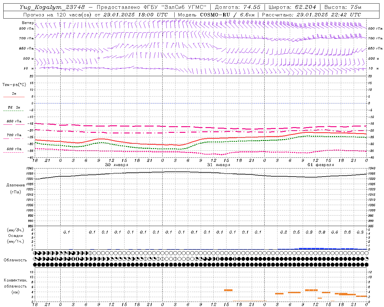Click the precipitation value '0.5'

296,232
